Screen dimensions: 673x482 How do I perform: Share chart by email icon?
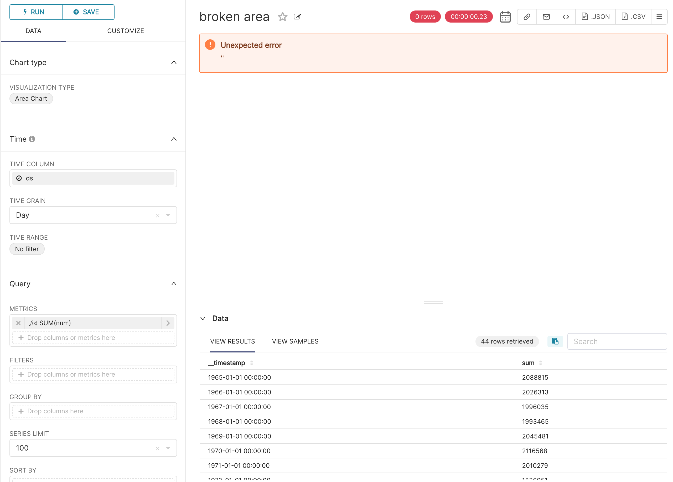pyautogui.click(x=546, y=17)
